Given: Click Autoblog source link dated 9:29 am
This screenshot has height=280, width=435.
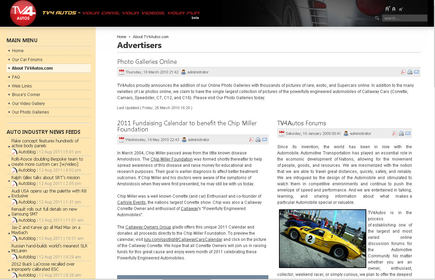Looking at the screenshot, I should pyautogui.click(x=27, y=257).
